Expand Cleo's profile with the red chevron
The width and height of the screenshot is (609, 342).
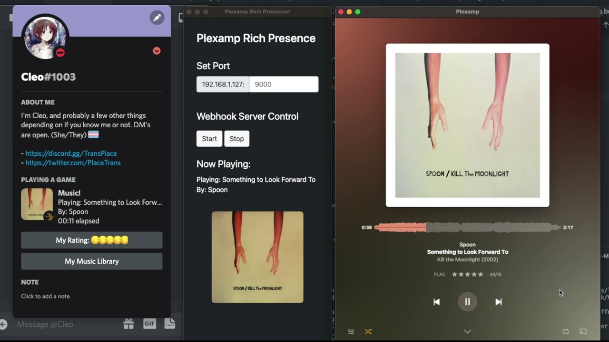tap(157, 51)
